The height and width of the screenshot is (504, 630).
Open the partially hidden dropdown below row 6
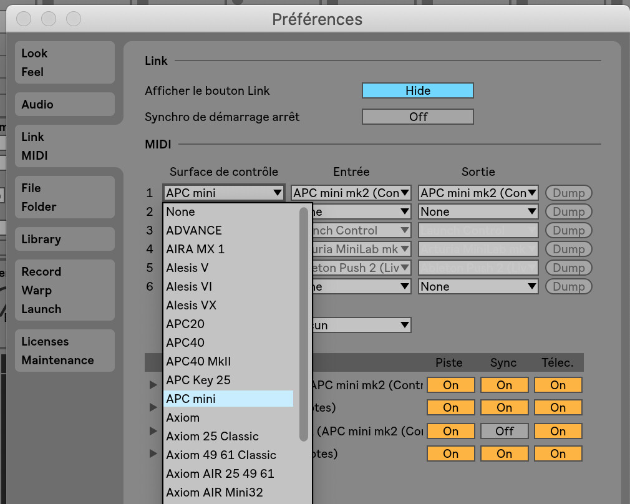click(x=362, y=325)
